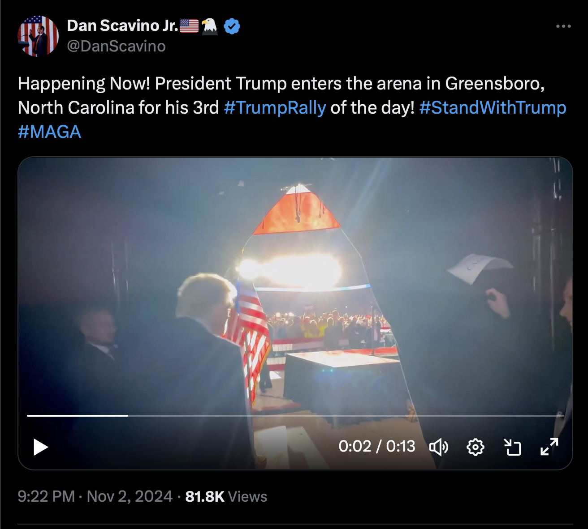The width and height of the screenshot is (588, 529).
Task: Click the blue verified badge
Action: coord(232,26)
